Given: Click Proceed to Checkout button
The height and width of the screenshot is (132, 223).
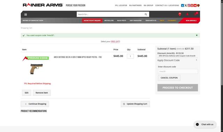Looking at the screenshot, I should [177, 88].
